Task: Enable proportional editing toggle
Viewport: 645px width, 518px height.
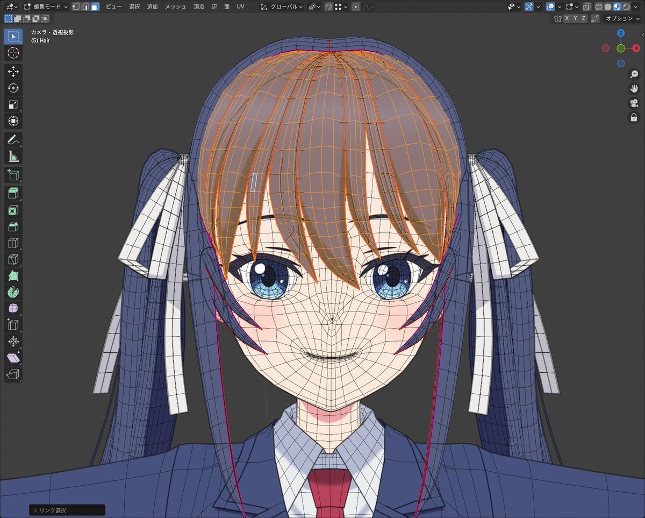Action: tap(356, 7)
